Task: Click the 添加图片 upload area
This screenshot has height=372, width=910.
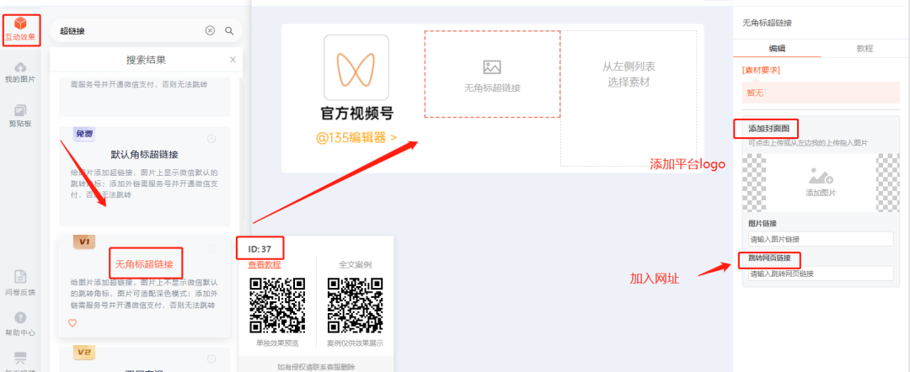Action: coord(821,182)
